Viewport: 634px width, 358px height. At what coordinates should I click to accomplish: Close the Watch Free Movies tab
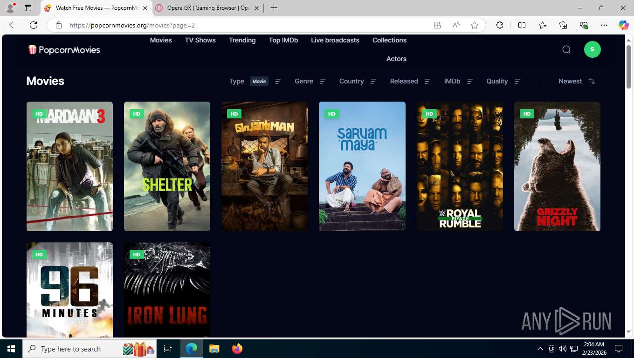point(145,8)
